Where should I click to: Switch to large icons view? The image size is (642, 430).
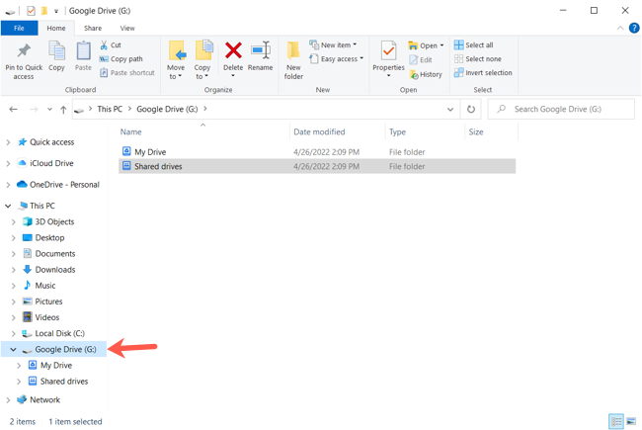point(631,421)
